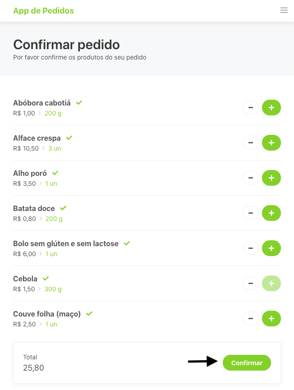Screen dimensions: 294x390
Task: Click the Couve folha (maço) item name
Action: click(x=47, y=314)
